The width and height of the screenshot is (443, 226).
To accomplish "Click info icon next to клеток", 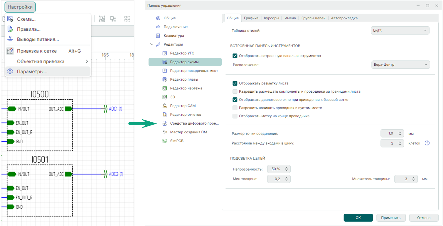I will [x=427, y=143].
